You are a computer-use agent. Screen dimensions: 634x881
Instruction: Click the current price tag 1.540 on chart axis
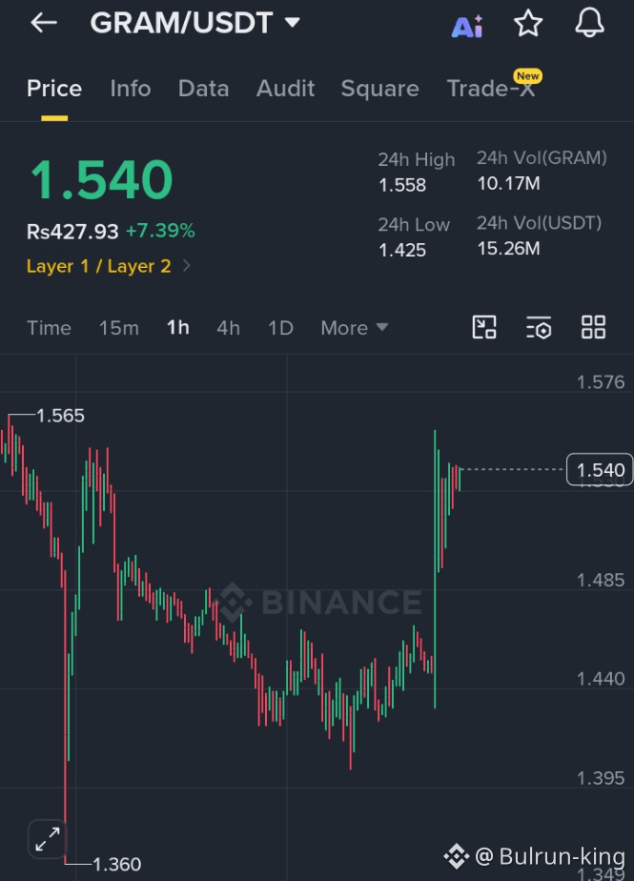point(600,470)
